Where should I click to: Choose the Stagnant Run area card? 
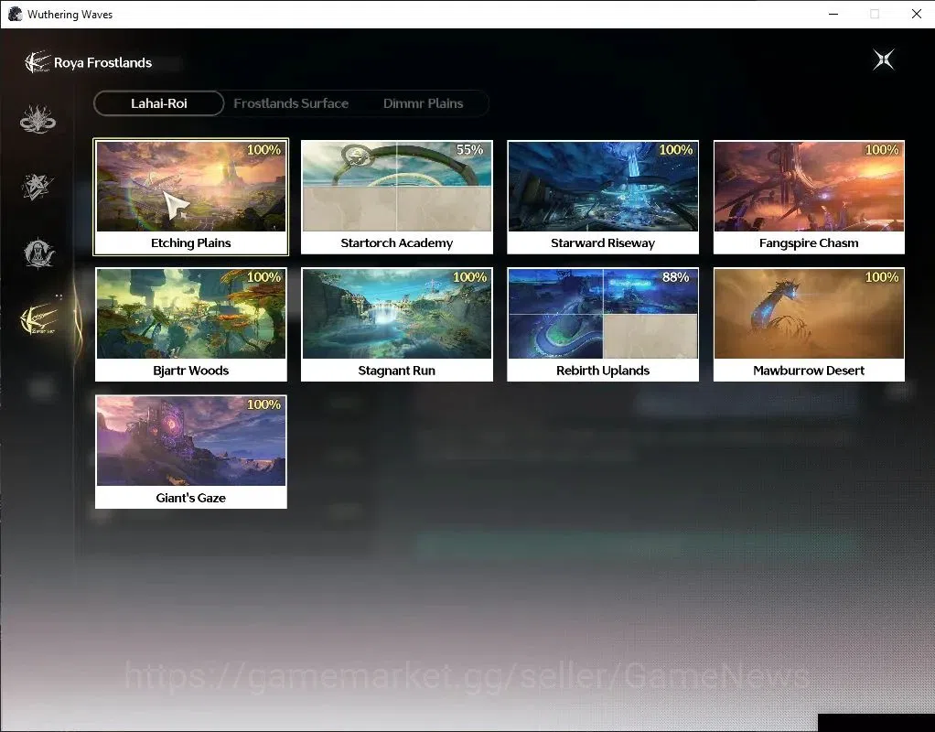pyautogui.click(x=396, y=325)
